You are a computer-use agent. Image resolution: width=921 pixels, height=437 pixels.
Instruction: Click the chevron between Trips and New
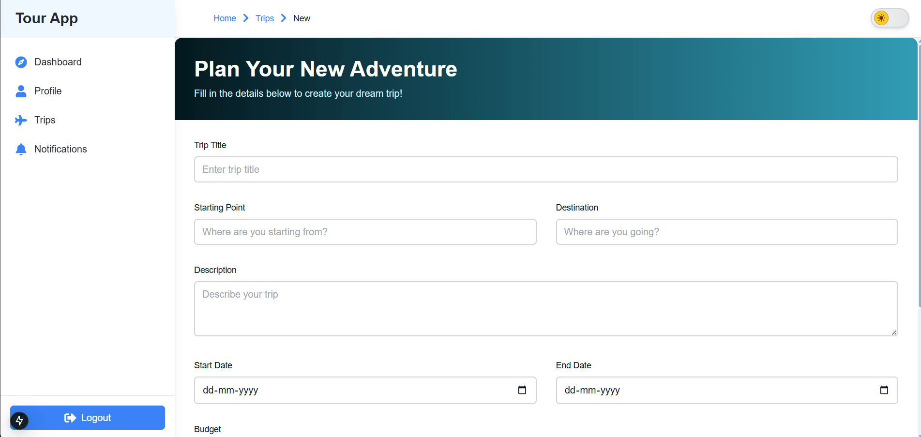coord(284,18)
